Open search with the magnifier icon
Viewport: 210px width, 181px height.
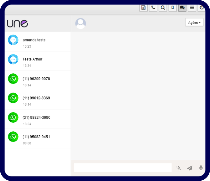coord(163,8)
